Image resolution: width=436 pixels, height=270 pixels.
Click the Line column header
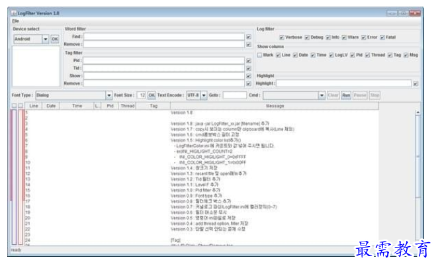pos(33,106)
